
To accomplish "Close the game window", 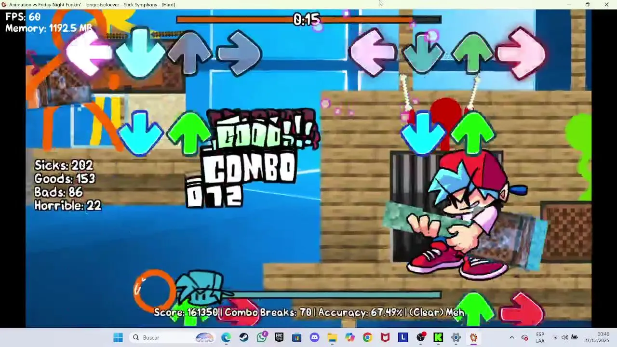I will (x=606, y=4).
